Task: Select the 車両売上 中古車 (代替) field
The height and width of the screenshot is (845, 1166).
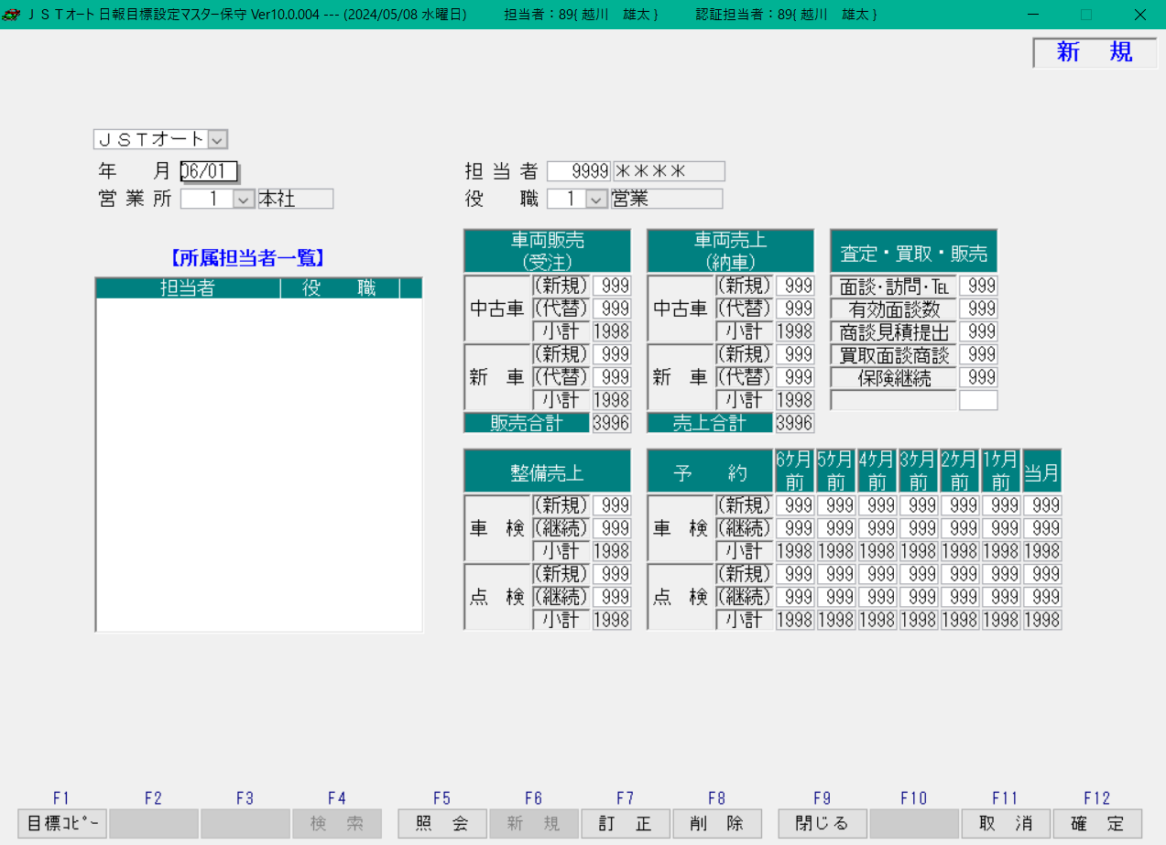Action: [x=795, y=309]
